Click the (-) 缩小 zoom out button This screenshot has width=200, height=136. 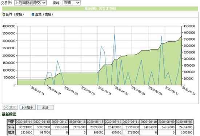pyautogui.click(x=28, y=107)
